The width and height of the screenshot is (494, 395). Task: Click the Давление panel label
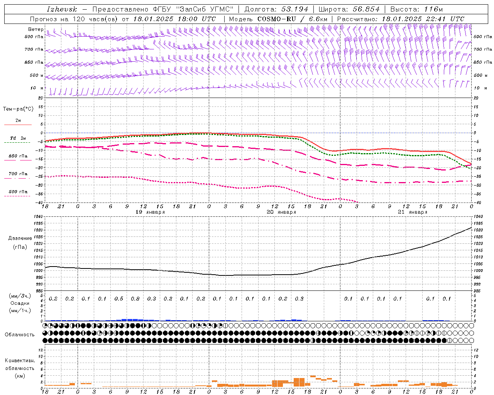tap(20, 238)
